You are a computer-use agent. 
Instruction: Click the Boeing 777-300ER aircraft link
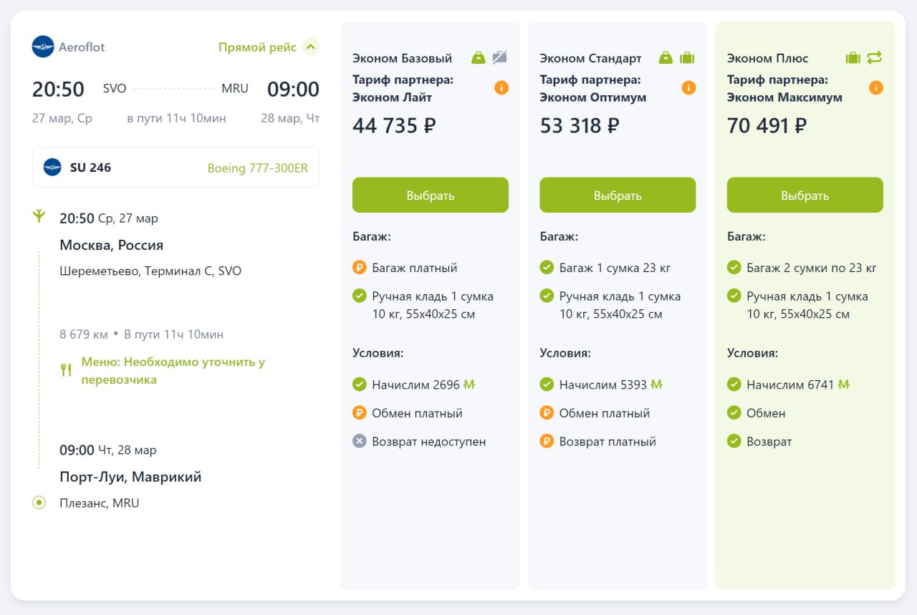coord(257,168)
